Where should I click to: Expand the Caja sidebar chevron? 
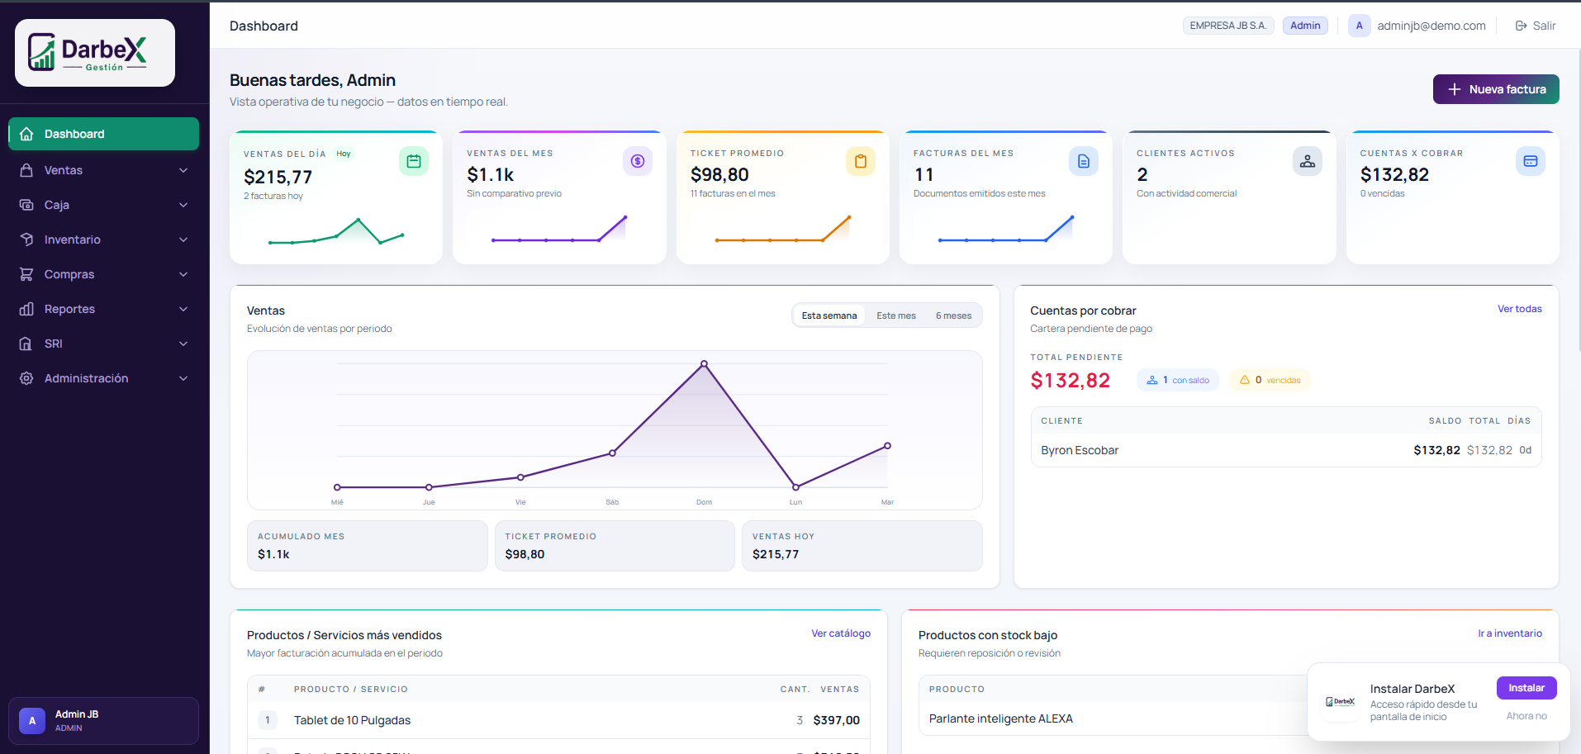(x=183, y=205)
